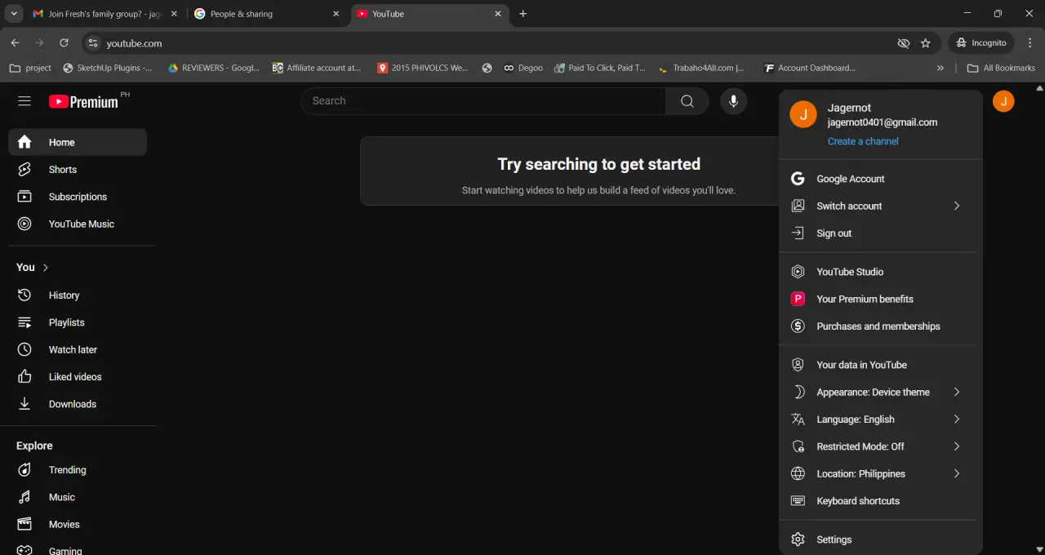Open Subscriptions in the sidebar
Viewport: 1045px width, 555px height.
coord(78,197)
